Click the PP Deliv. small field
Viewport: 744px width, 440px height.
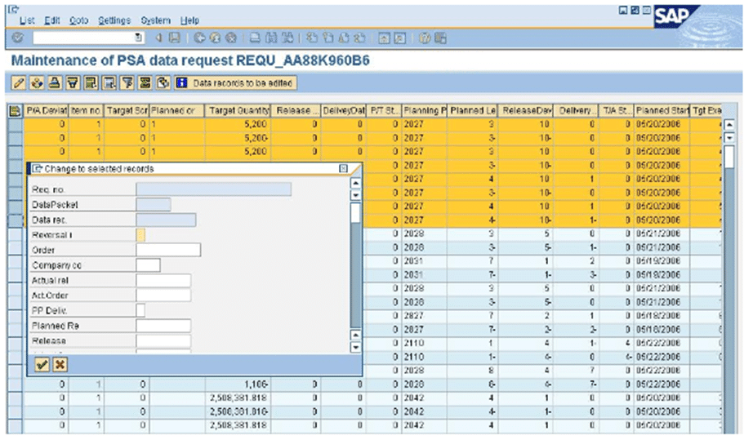[140, 310]
